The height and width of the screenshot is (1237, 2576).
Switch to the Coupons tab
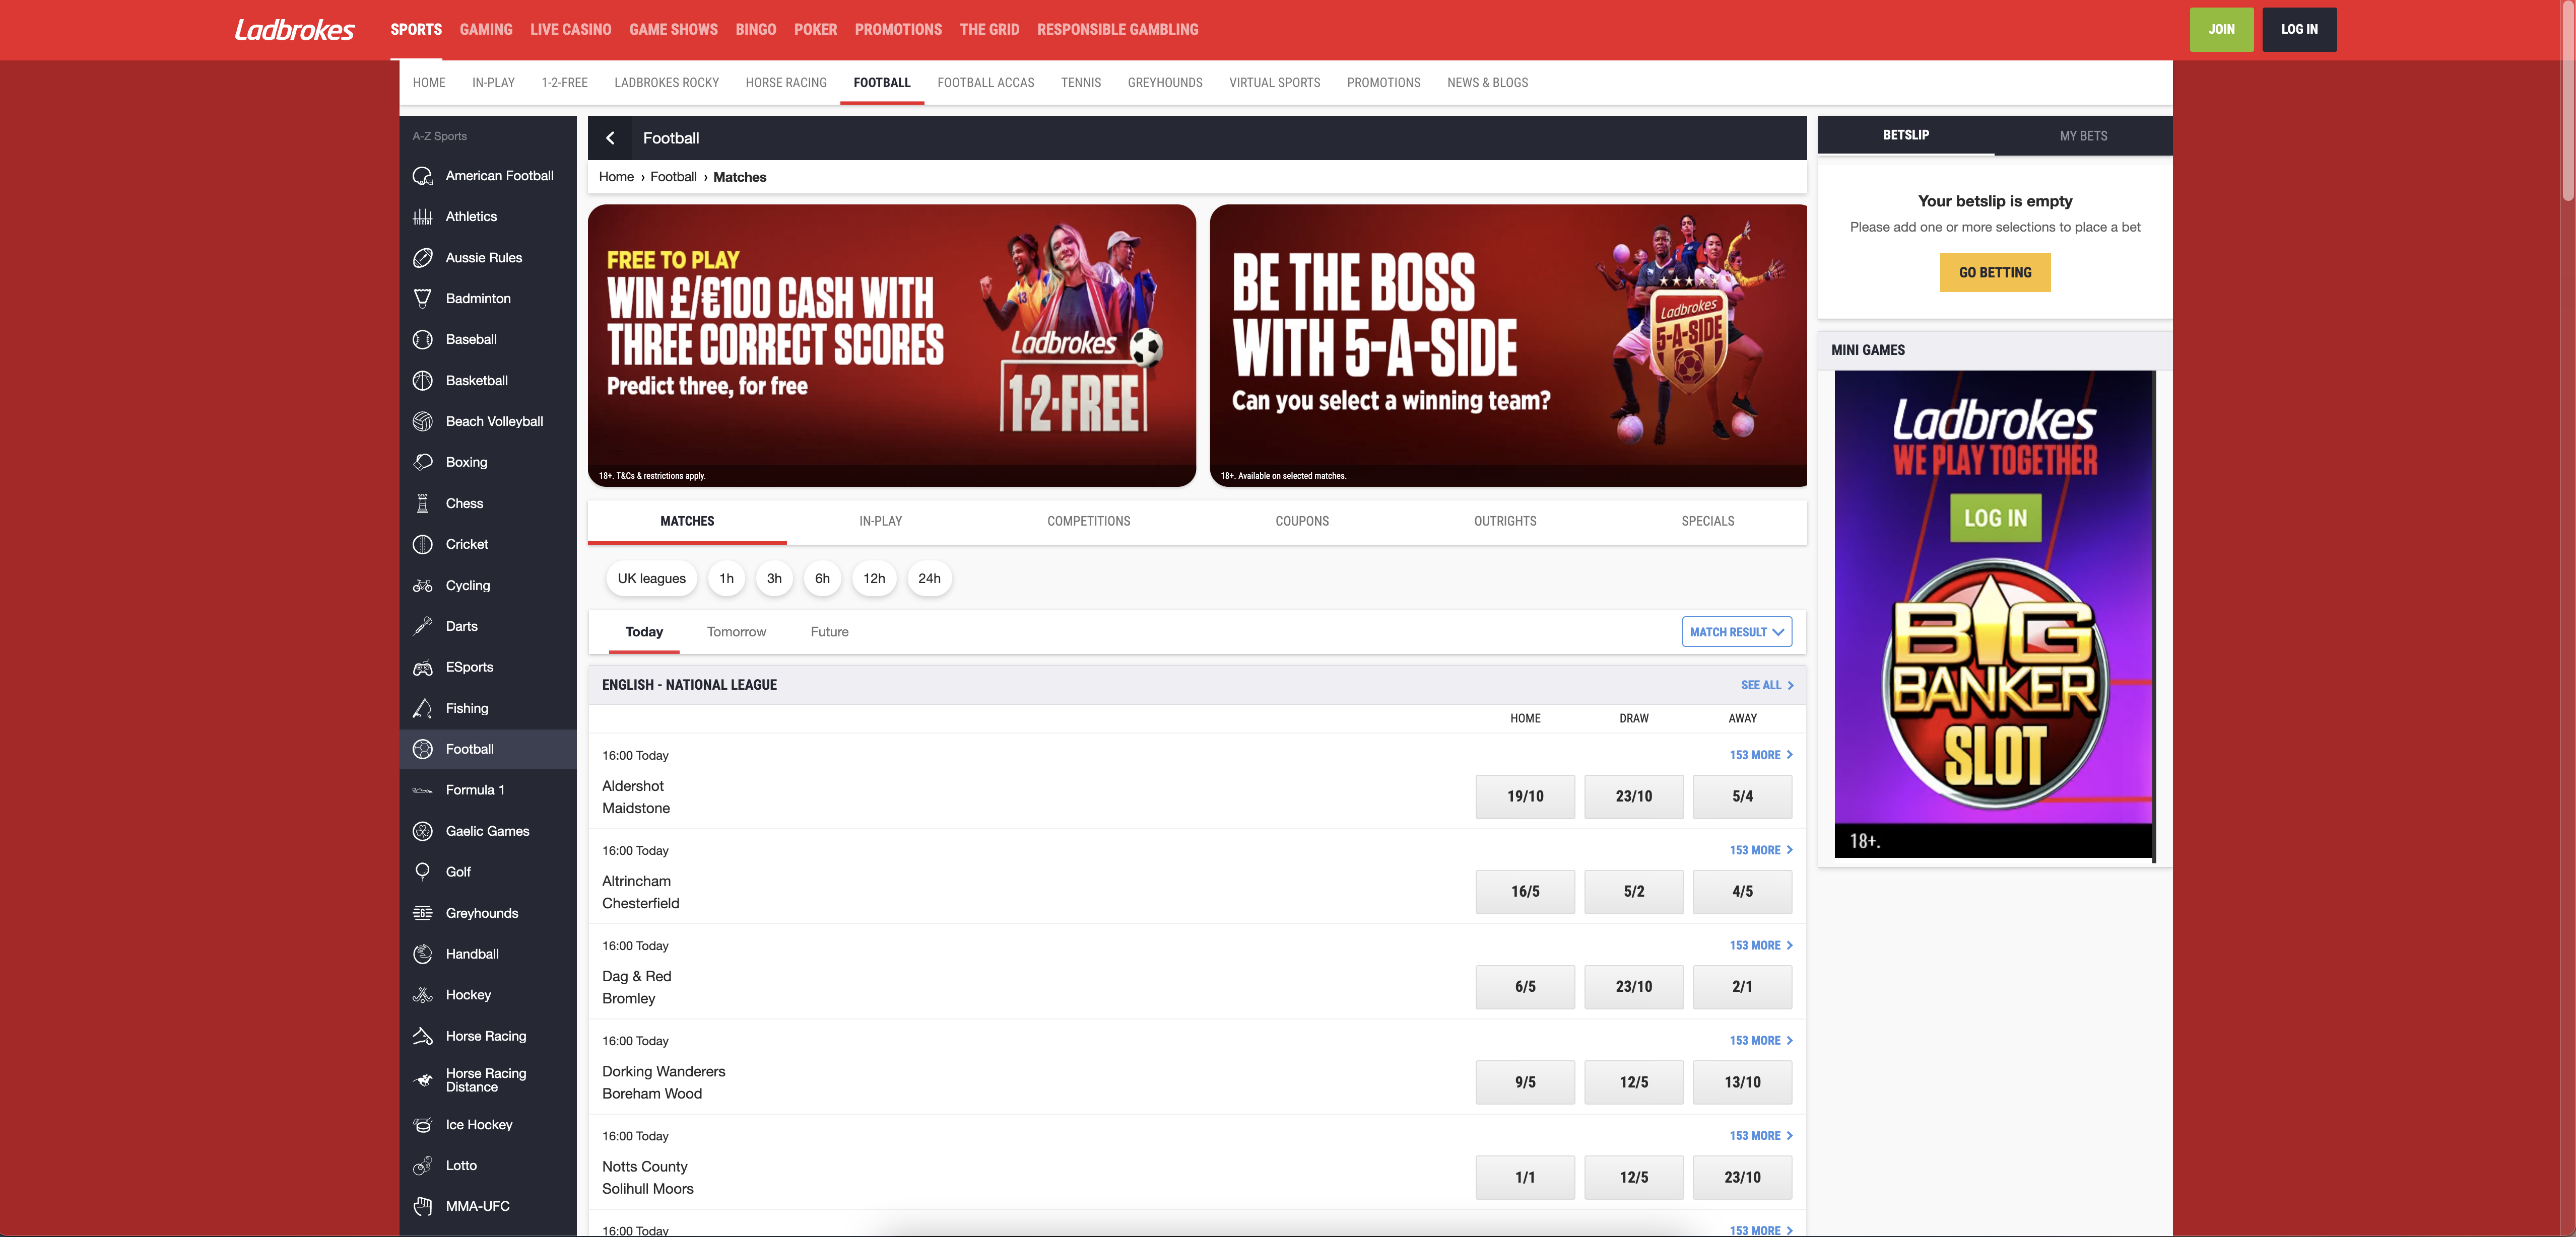(x=1302, y=522)
